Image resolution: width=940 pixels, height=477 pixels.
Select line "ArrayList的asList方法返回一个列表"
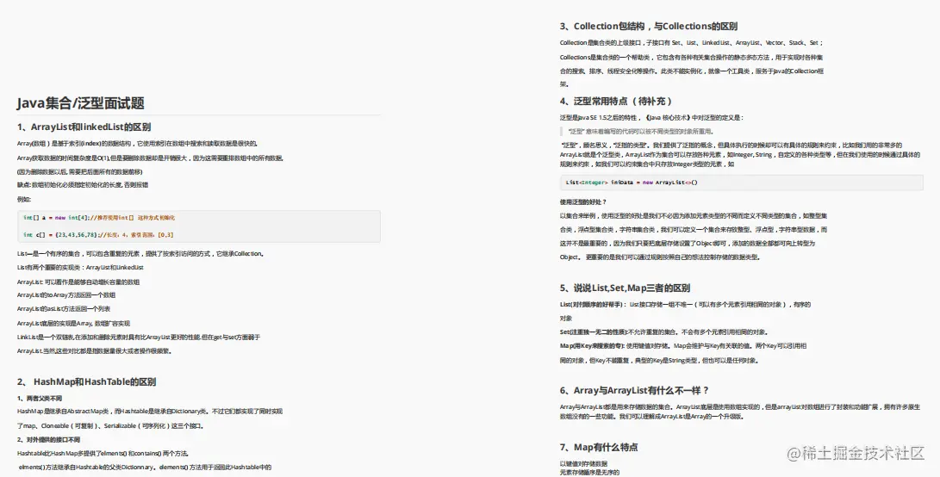click(64, 308)
